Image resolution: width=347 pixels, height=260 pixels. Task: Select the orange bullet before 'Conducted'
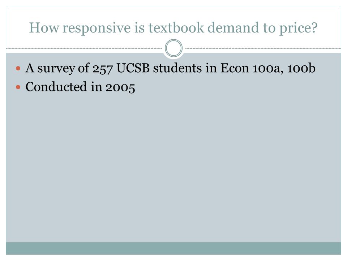18,87
